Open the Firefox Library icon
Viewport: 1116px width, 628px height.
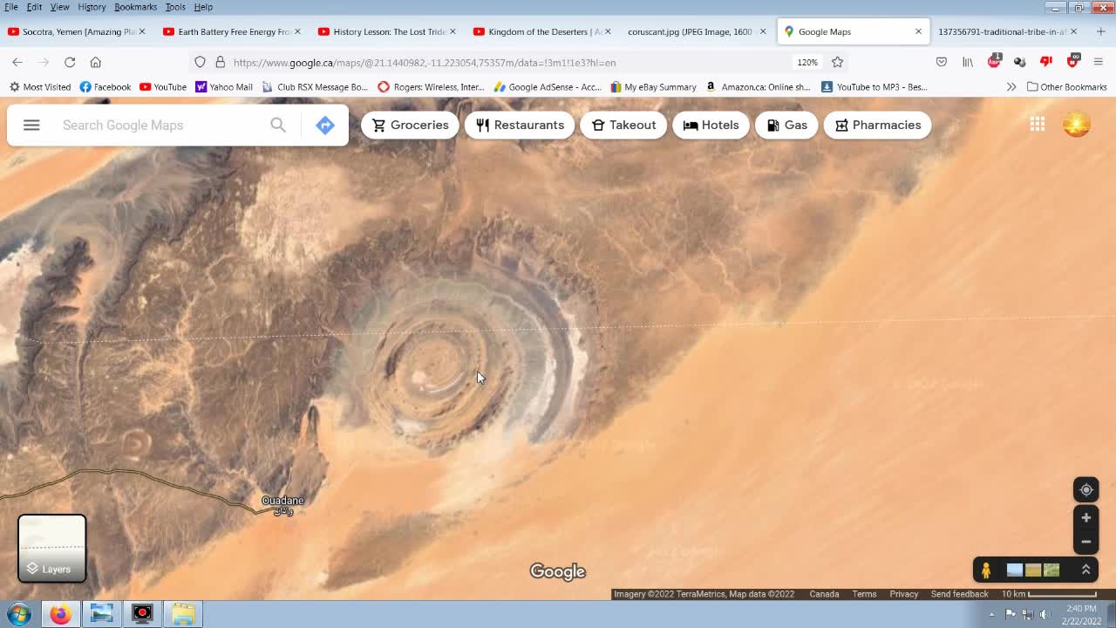point(968,62)
